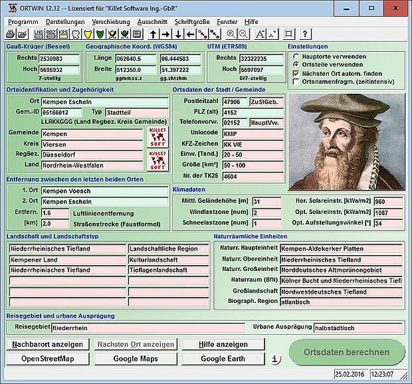Open the Darstellungen menu
Image resolution: width=412 pixels, height=384 pixels.
(x=65, y=22)
